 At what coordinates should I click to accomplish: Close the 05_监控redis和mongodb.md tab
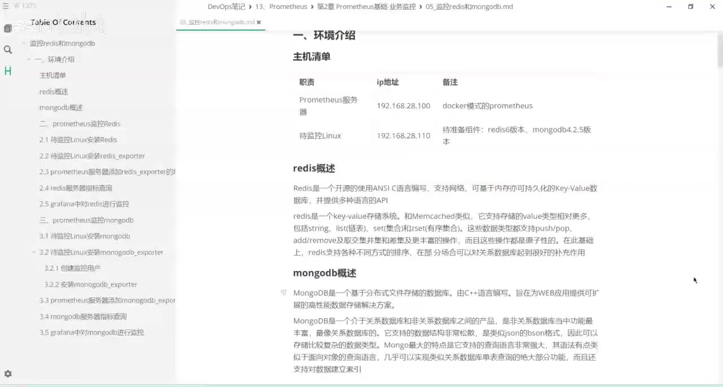pyautogui.click(x=259, y=23)
